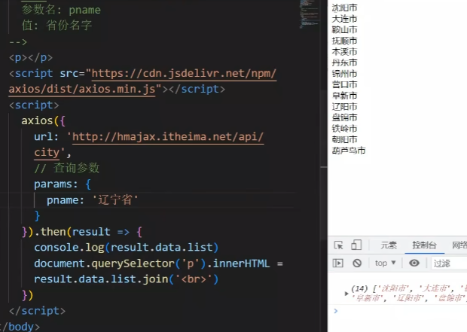Click the editor minimap preview

[x=309, y=14]
